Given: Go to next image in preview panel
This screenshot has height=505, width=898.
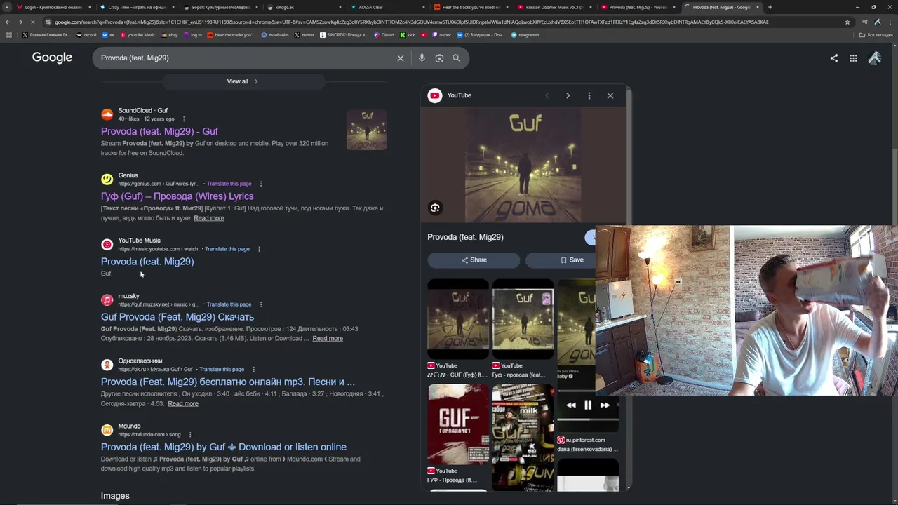Looking at the screenshot, I should click(x=568, y=95).
